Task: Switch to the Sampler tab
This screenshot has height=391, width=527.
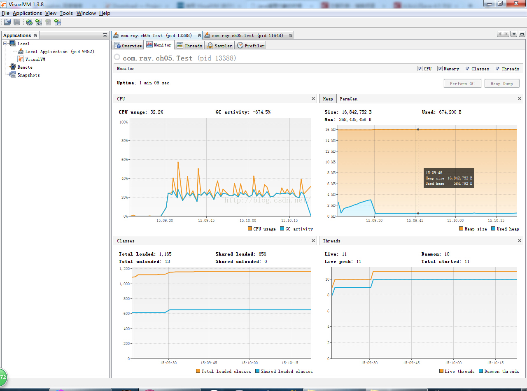Action: [x=219, y=45]
